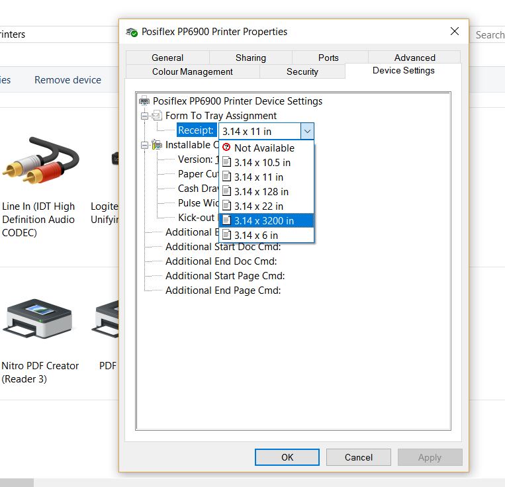Collapse the Form To Tray Assignment node
The image size is (505, 487).
pos(144,116)
